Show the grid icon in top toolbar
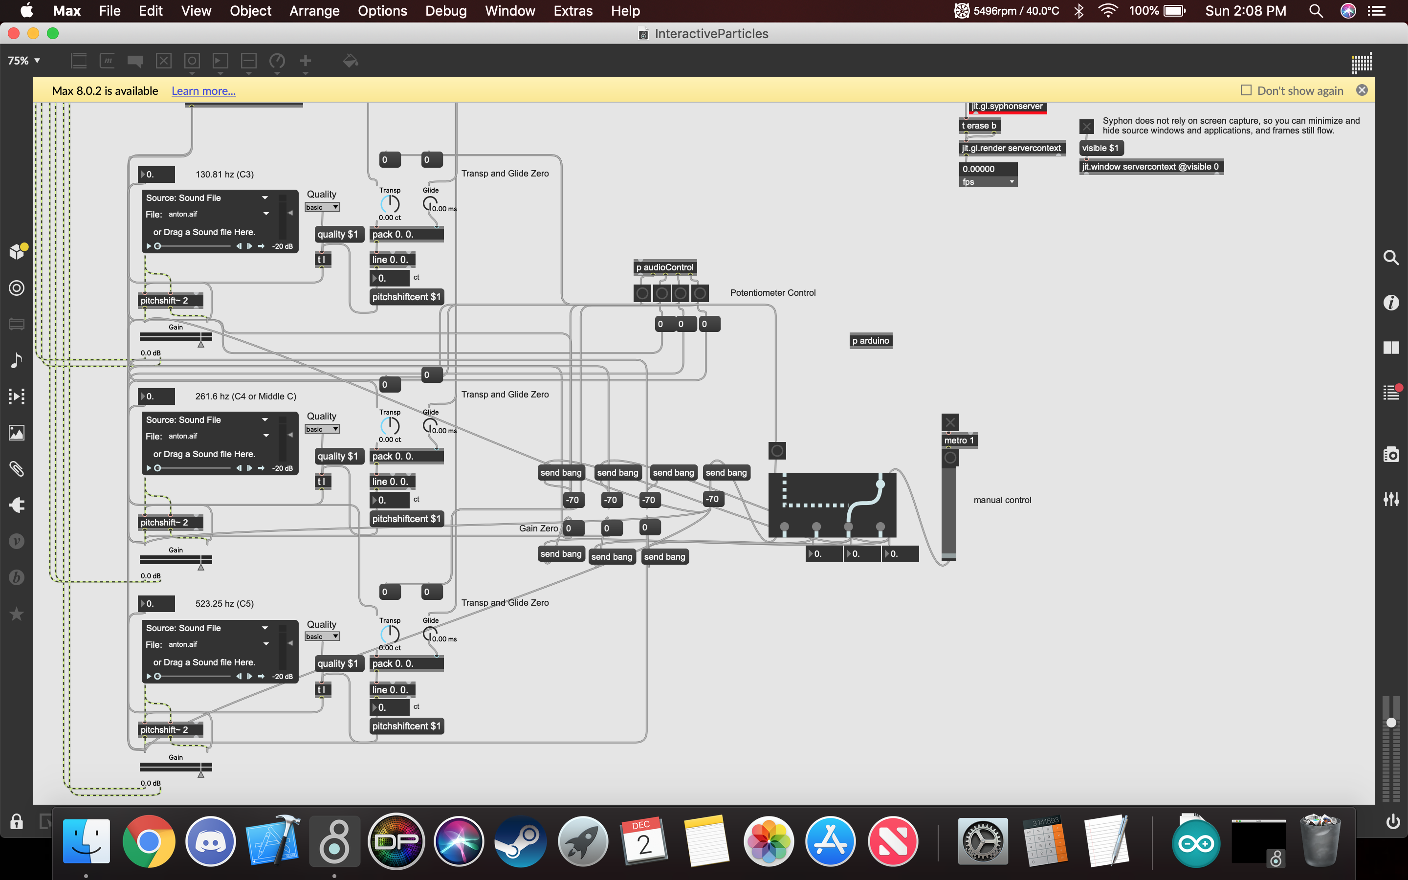The width and height of the screenshot is (1408, 880). click(x=1362, y=62)
